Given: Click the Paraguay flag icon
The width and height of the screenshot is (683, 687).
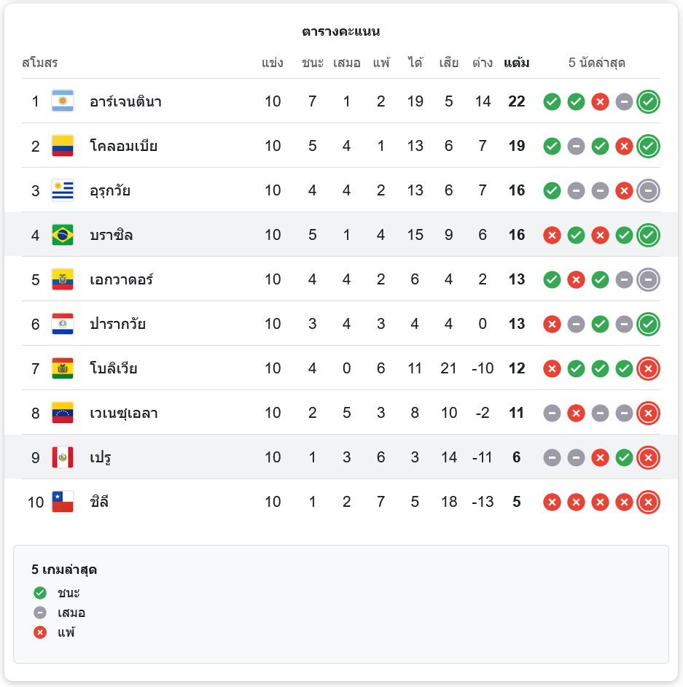Looking at the screenshot, I should [x=63, y=324].
